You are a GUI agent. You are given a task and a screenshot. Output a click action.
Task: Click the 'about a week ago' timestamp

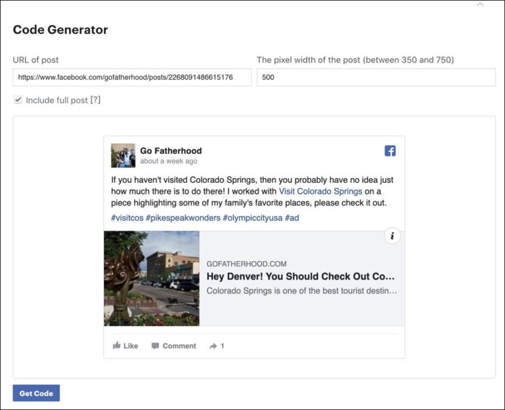click(169, 161)
